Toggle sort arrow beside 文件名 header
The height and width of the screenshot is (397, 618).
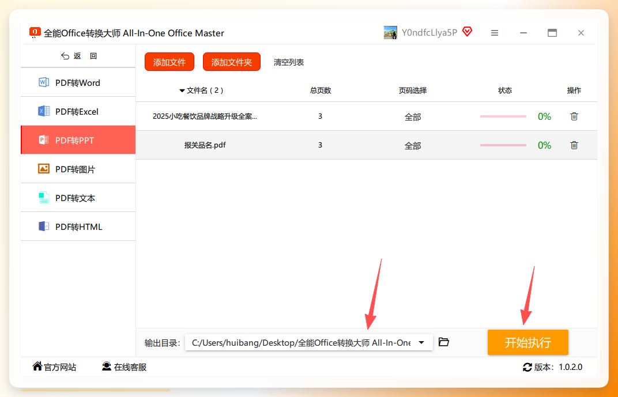tap(182, 90)
